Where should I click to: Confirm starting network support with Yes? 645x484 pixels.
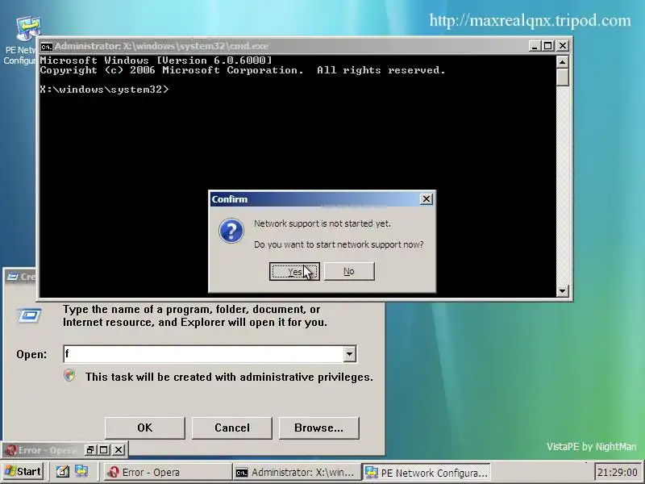294,271
